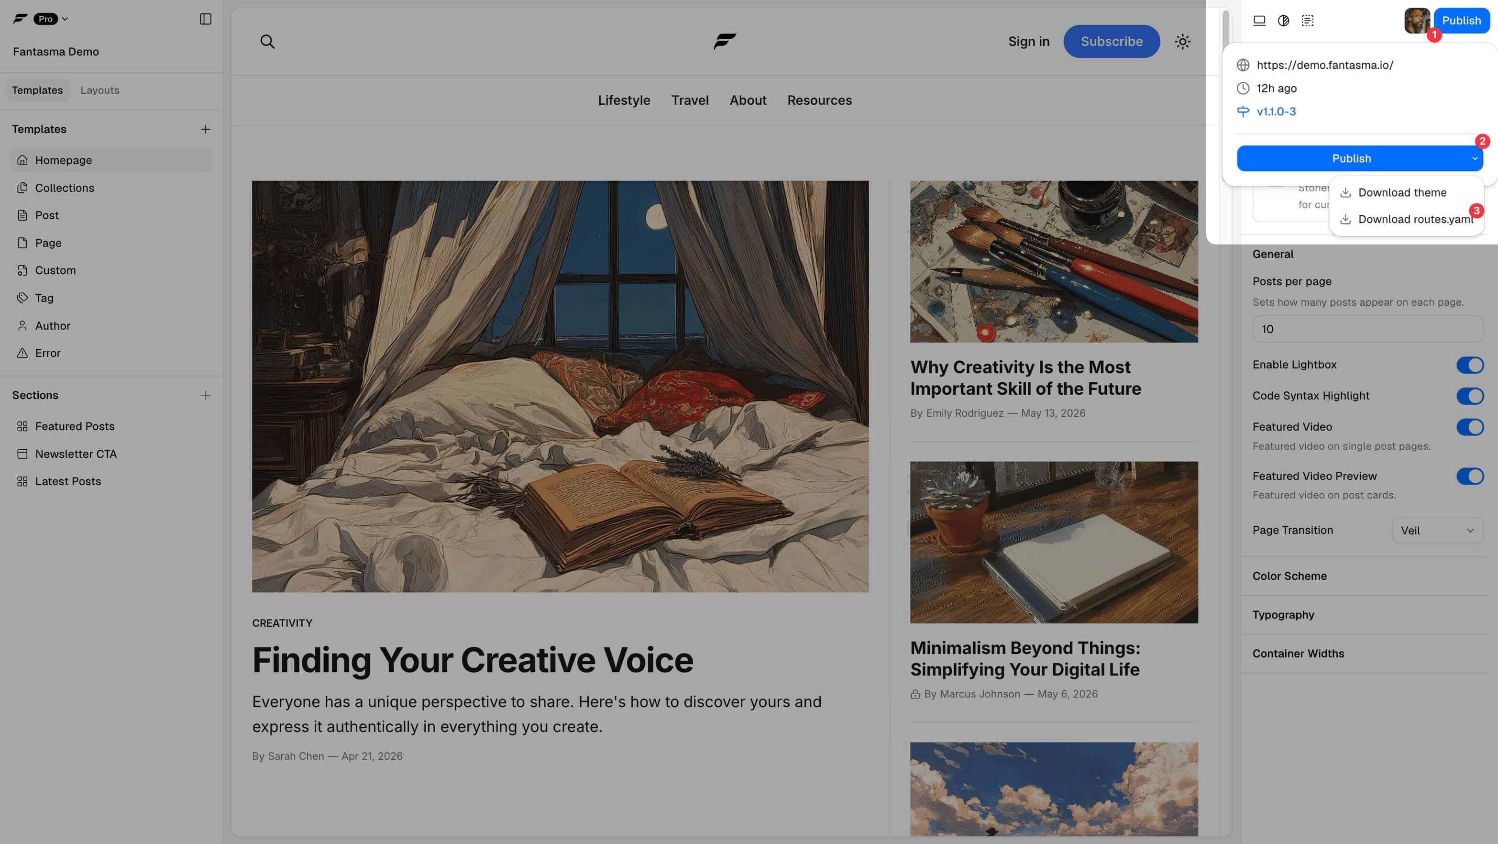Screen dimensions: 1498x844
Task: Choose Download theme from the menu
Action: pos(1406,192)
